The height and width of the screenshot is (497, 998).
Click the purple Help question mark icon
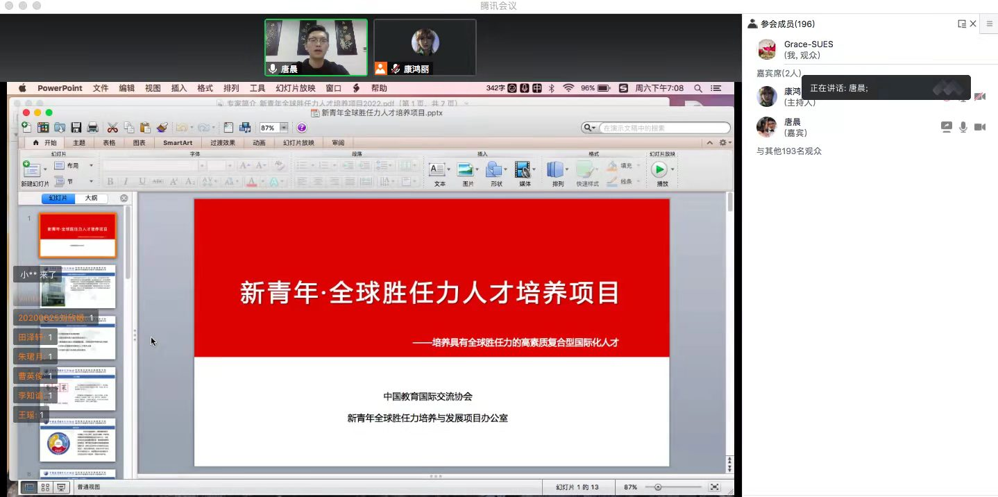tap(302, 128)
